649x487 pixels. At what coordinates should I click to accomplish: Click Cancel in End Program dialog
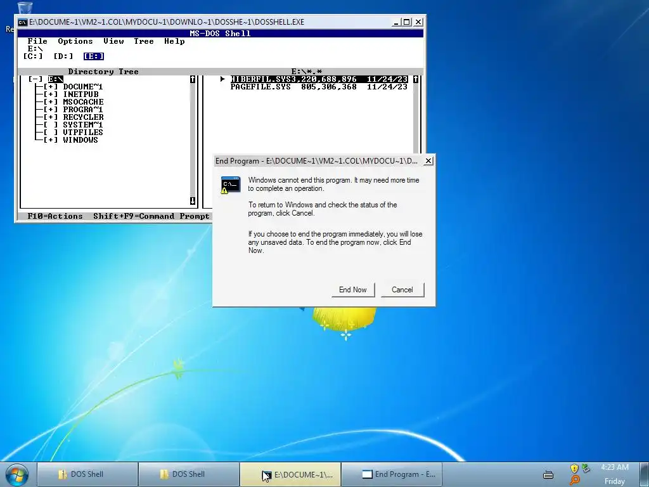pyautogui.click(x=402, y=290)
